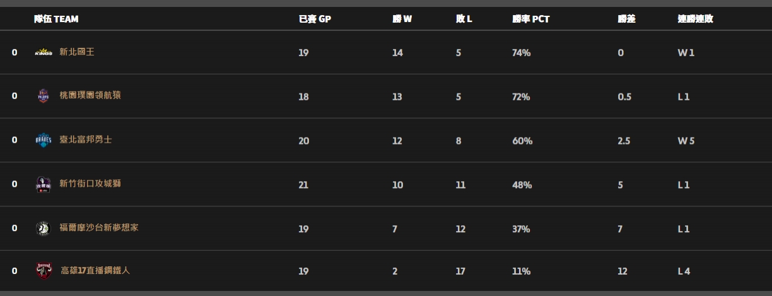Screen dimensions: 772x296
Task: Open the 新北國王 team link
Action: 77,52
